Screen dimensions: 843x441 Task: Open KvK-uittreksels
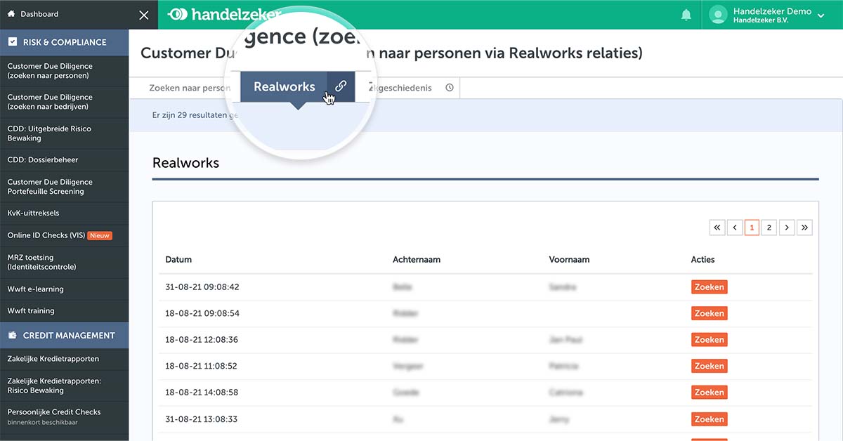65,213
